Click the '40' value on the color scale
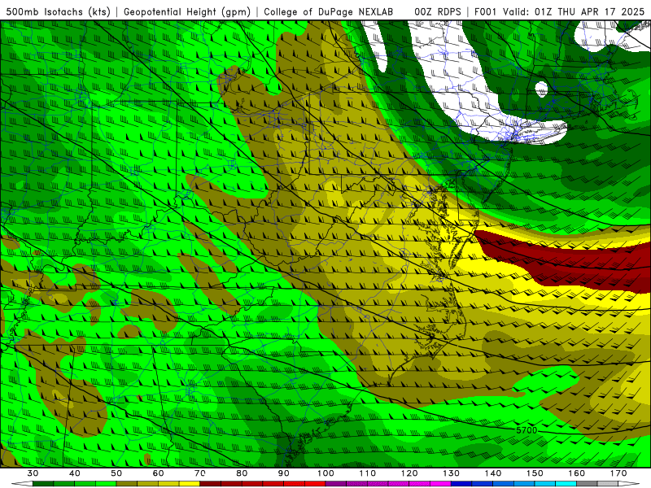Screen dimensions: 651x488 [75, 473]
